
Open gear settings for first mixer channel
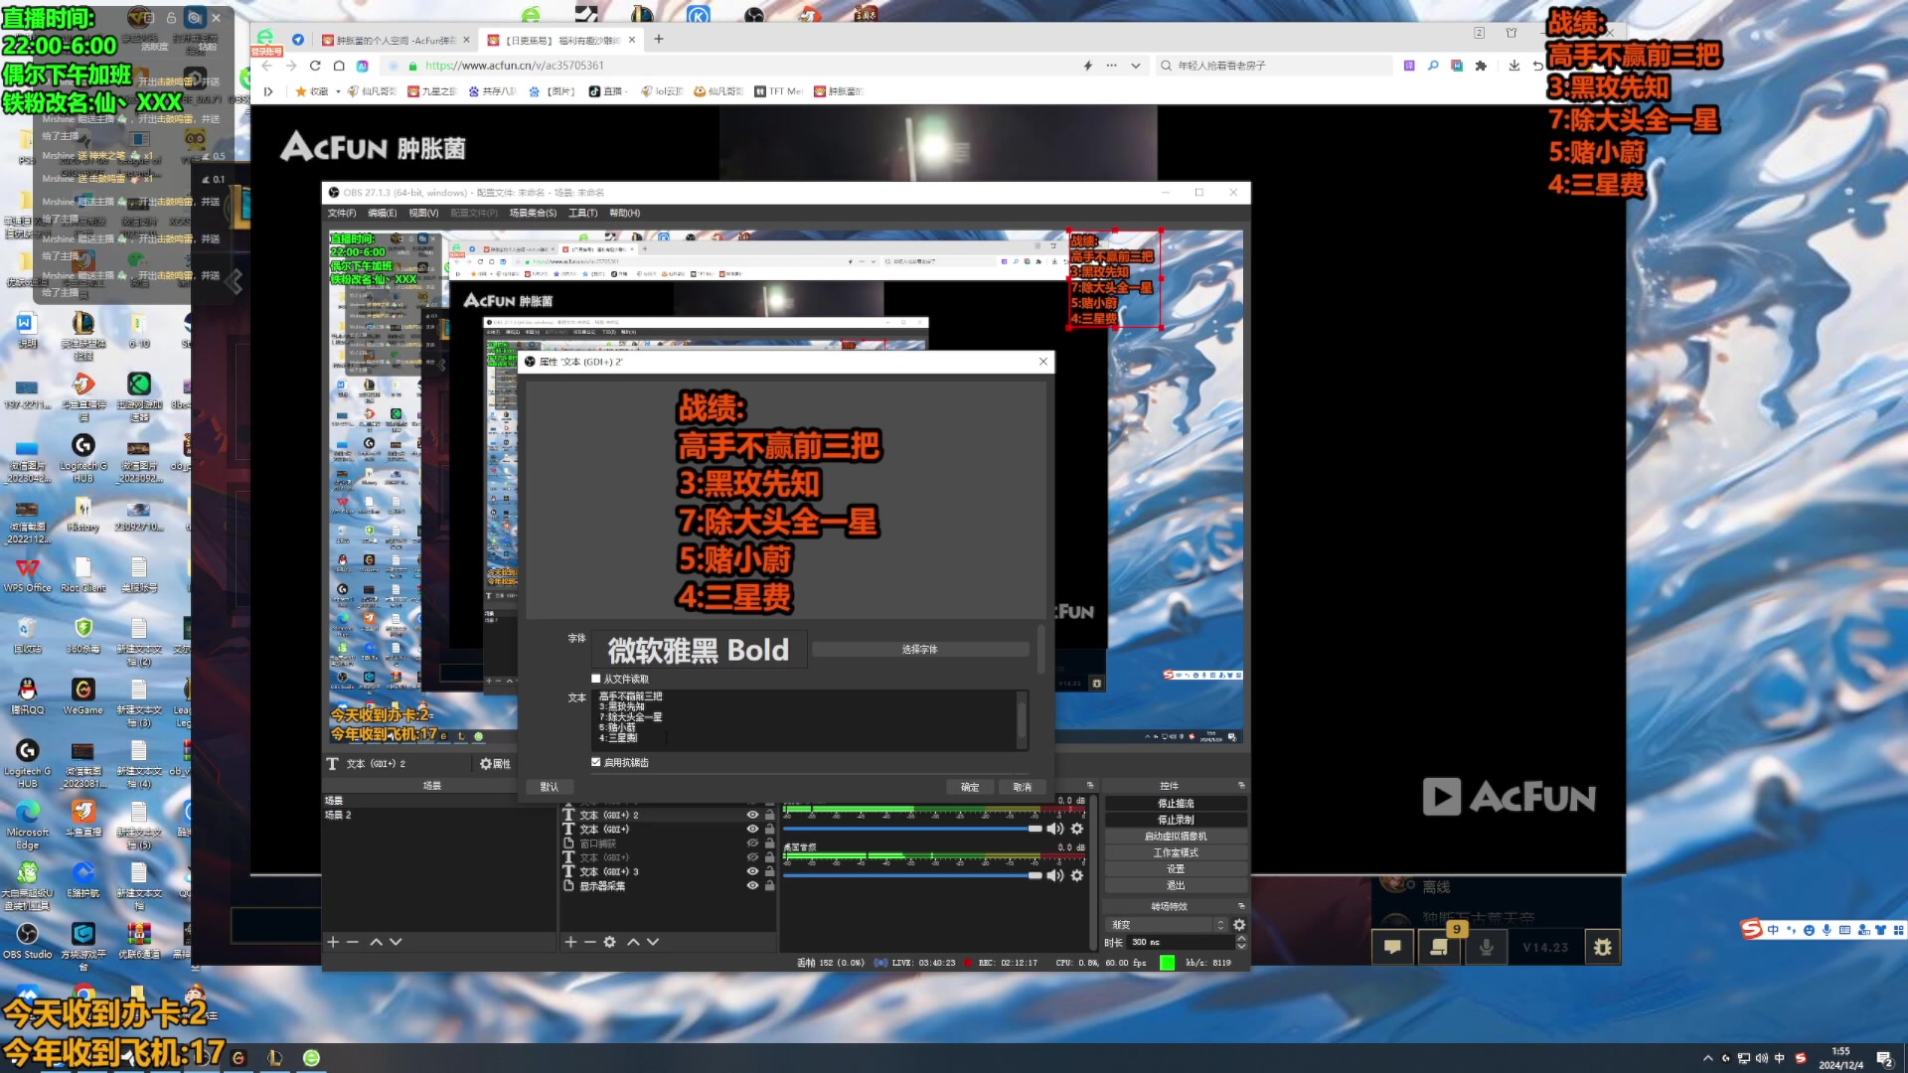coord(1076,829)
